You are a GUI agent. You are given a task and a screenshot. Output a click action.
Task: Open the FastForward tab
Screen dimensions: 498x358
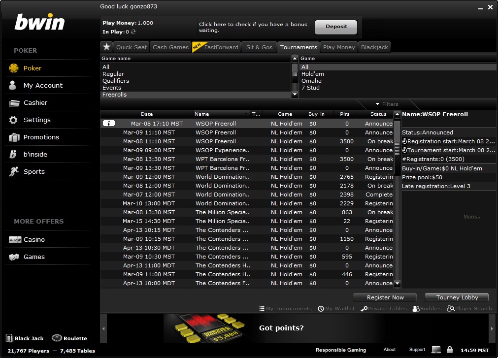pos(217,47)
